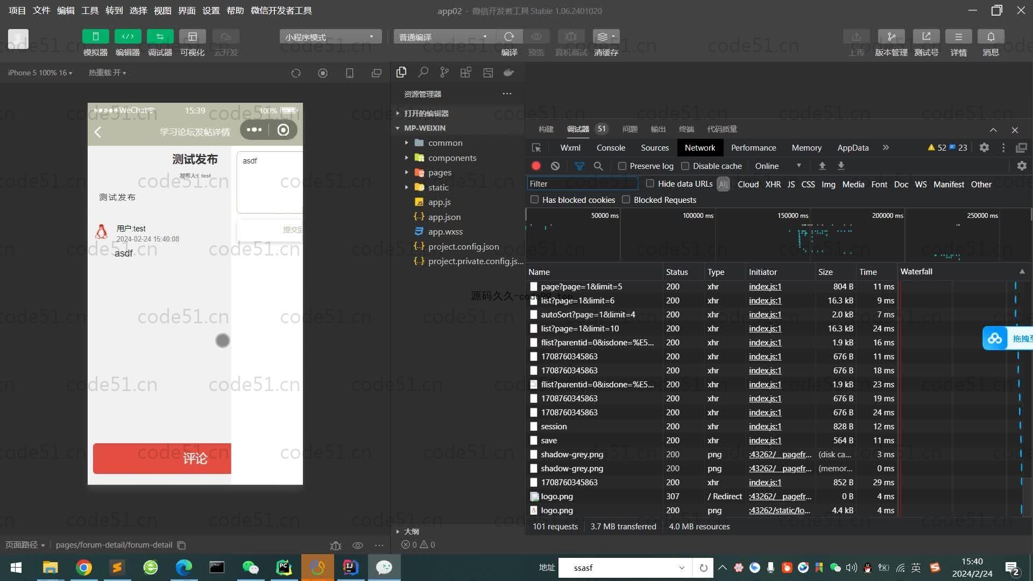The width and height of the screenshot is (1033, 581).
Task: Clear the network log icon
Action: tap(555, 166)
